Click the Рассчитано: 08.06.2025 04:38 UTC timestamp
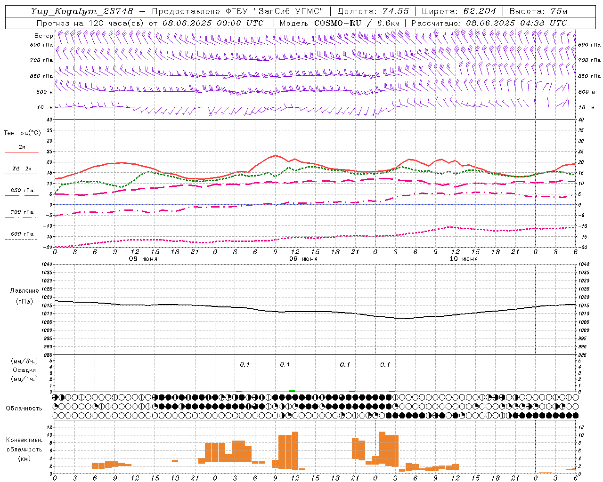Screen dimensions: 603x482 coord(489,23)
